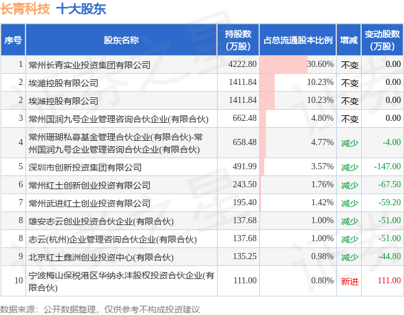The height and width of the screenshot is (315, 404).
Task: Click the 十大股东 heading text
Action: [81, 9]
